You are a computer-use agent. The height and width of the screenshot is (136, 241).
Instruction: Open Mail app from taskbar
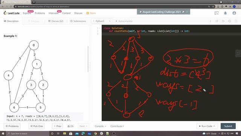(x=77, y=133)
